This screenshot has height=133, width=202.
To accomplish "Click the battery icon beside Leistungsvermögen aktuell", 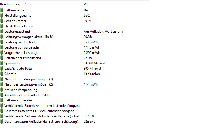I will 2,37.
